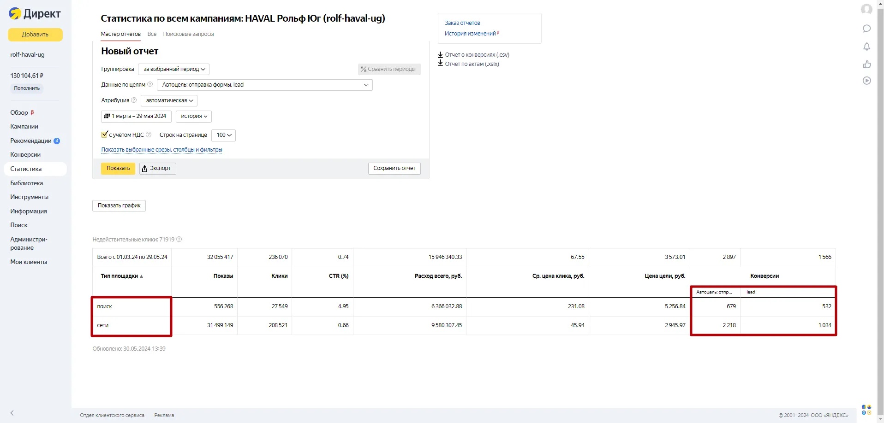Image resolution: width=884 pixels, height=423 pixels.
Task: Download Отчет о конверсиях (.csv)
Action: [x=477, y=54]
